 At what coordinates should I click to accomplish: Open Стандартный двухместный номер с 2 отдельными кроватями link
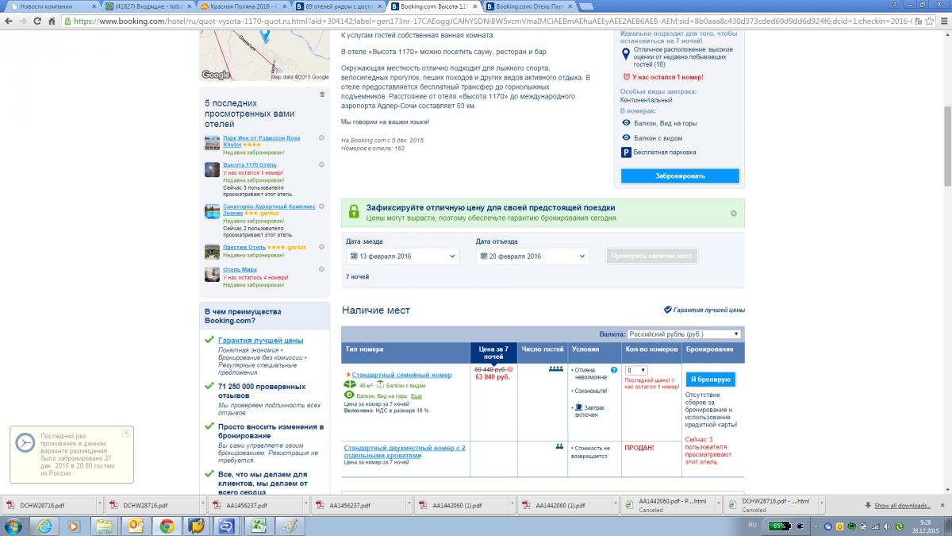coord(405,452)
